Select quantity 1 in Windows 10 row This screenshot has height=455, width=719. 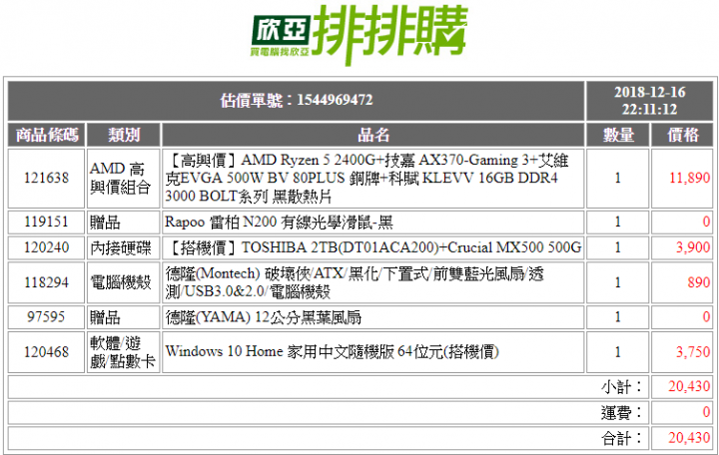(618, 352)
